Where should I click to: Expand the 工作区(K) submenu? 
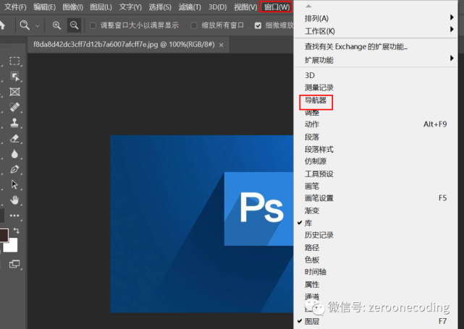[376, 31]
